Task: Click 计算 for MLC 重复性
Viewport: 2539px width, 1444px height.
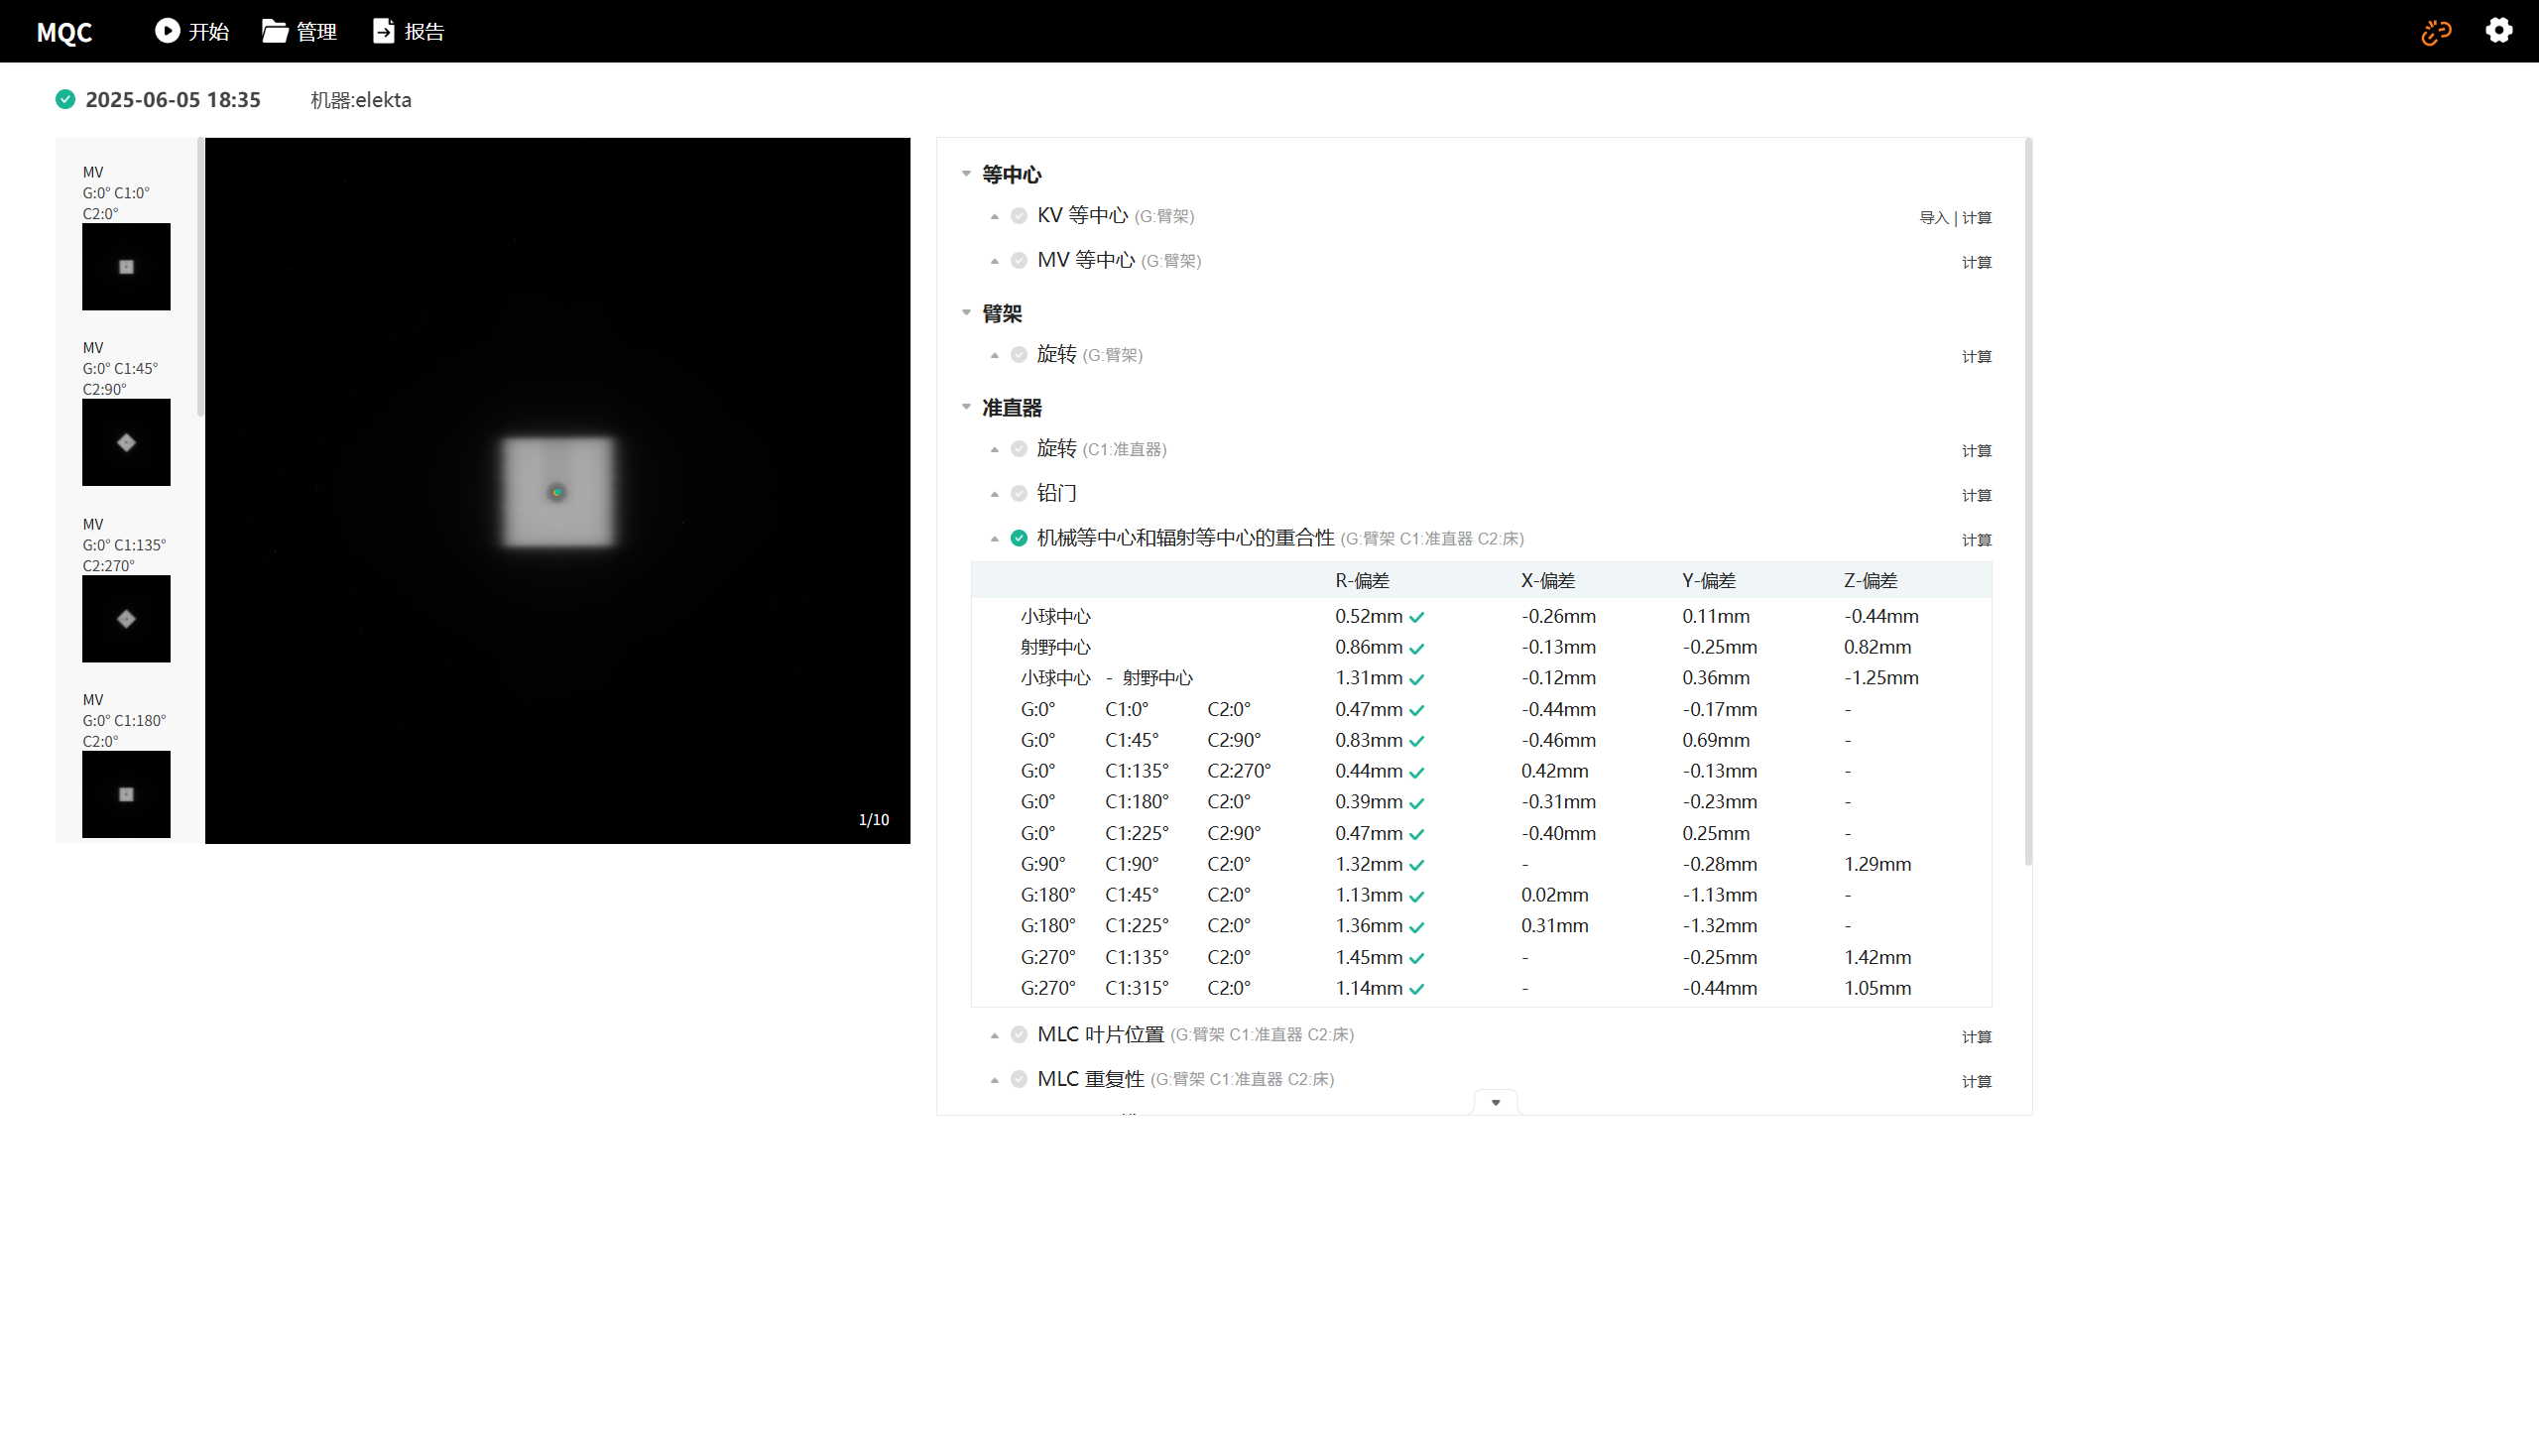Action: coord(1977,1082)
